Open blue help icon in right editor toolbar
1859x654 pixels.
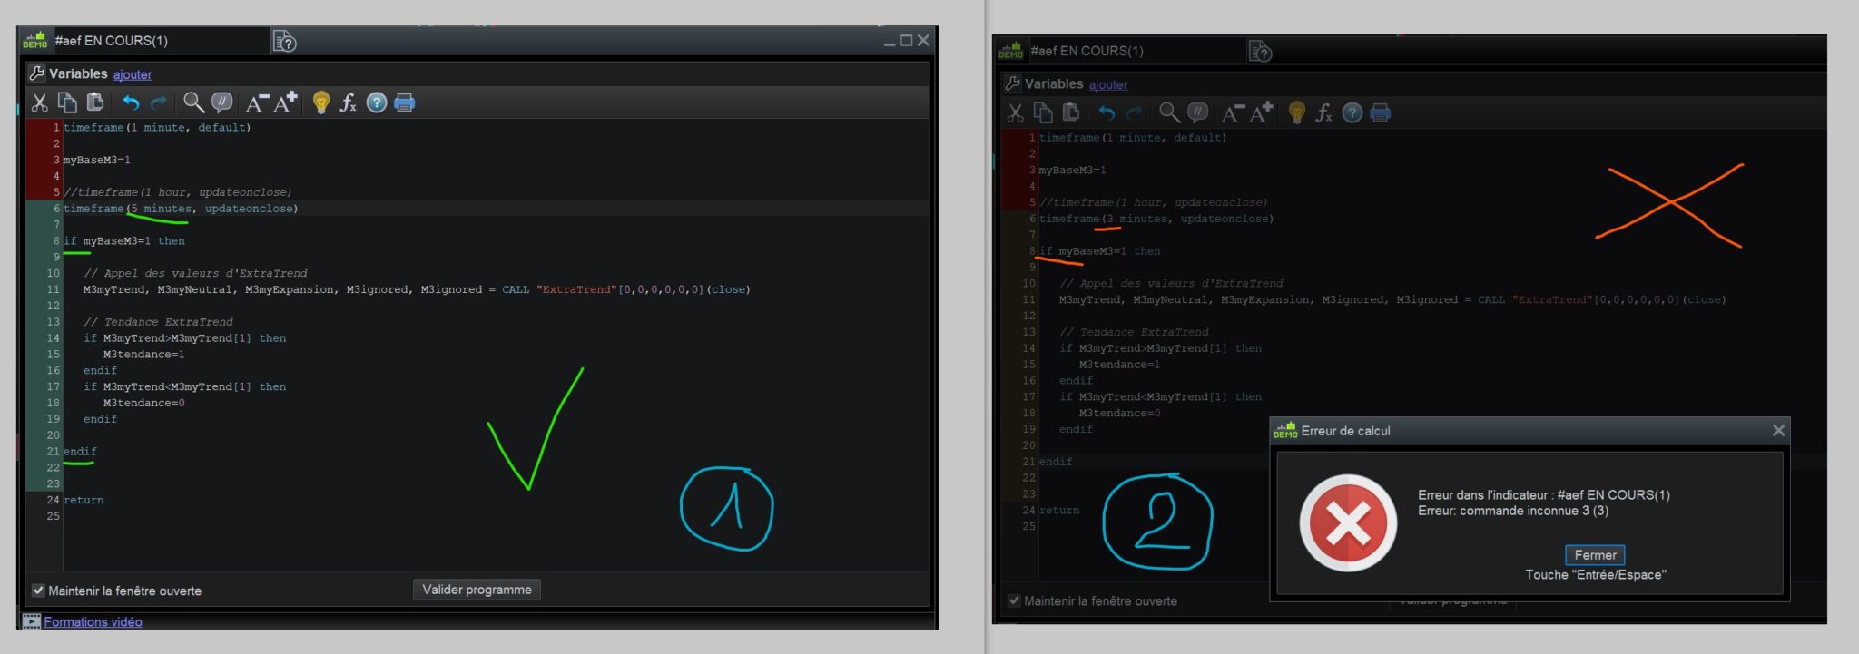click(x=1352, y=112)
